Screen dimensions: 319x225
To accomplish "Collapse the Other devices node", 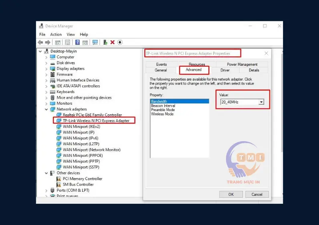I will (46, 173).
